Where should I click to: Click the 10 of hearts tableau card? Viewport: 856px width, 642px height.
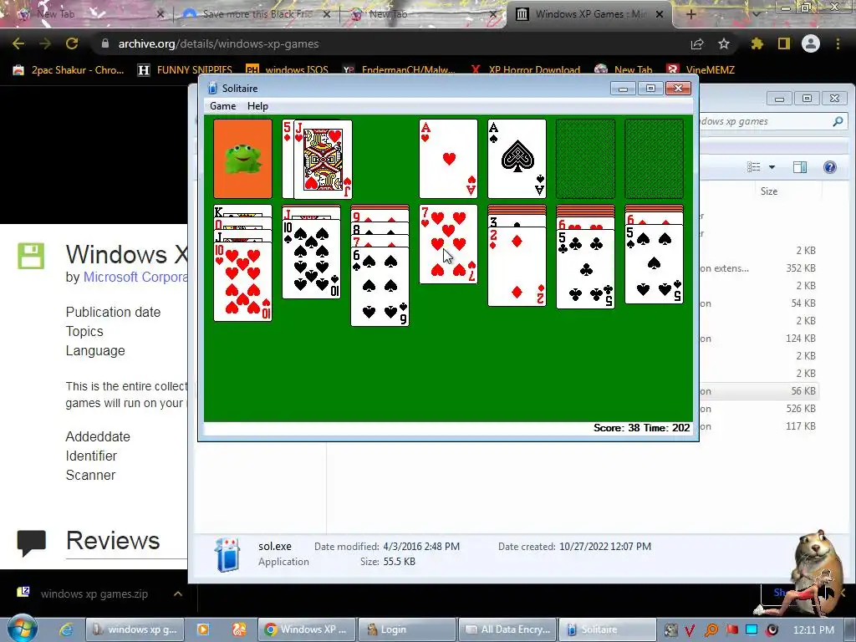243,282
